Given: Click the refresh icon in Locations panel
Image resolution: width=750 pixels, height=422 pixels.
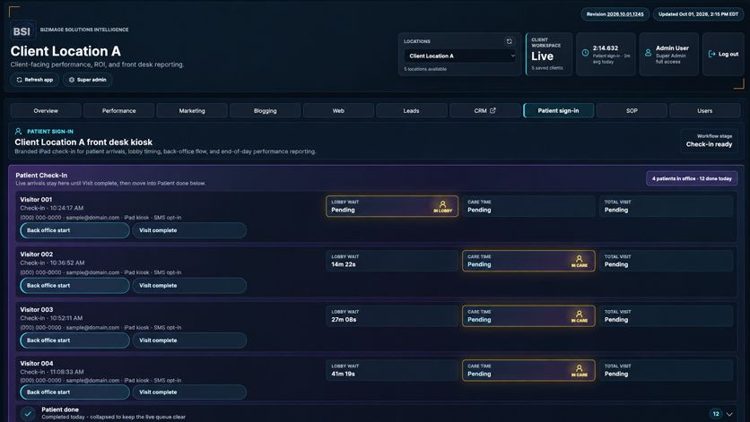Looking at the screenshot, I should click(509, 41).
